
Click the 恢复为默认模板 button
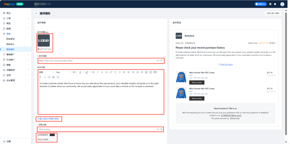tap(273, 13)
